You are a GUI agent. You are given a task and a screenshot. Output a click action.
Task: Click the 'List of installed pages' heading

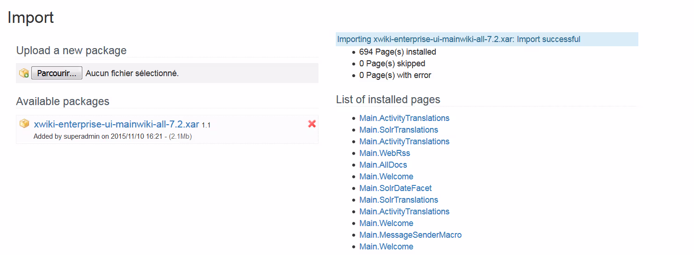click(388, 99)
